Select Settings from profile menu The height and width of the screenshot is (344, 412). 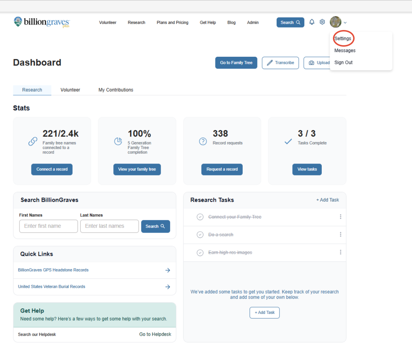[x=343, y=38]
